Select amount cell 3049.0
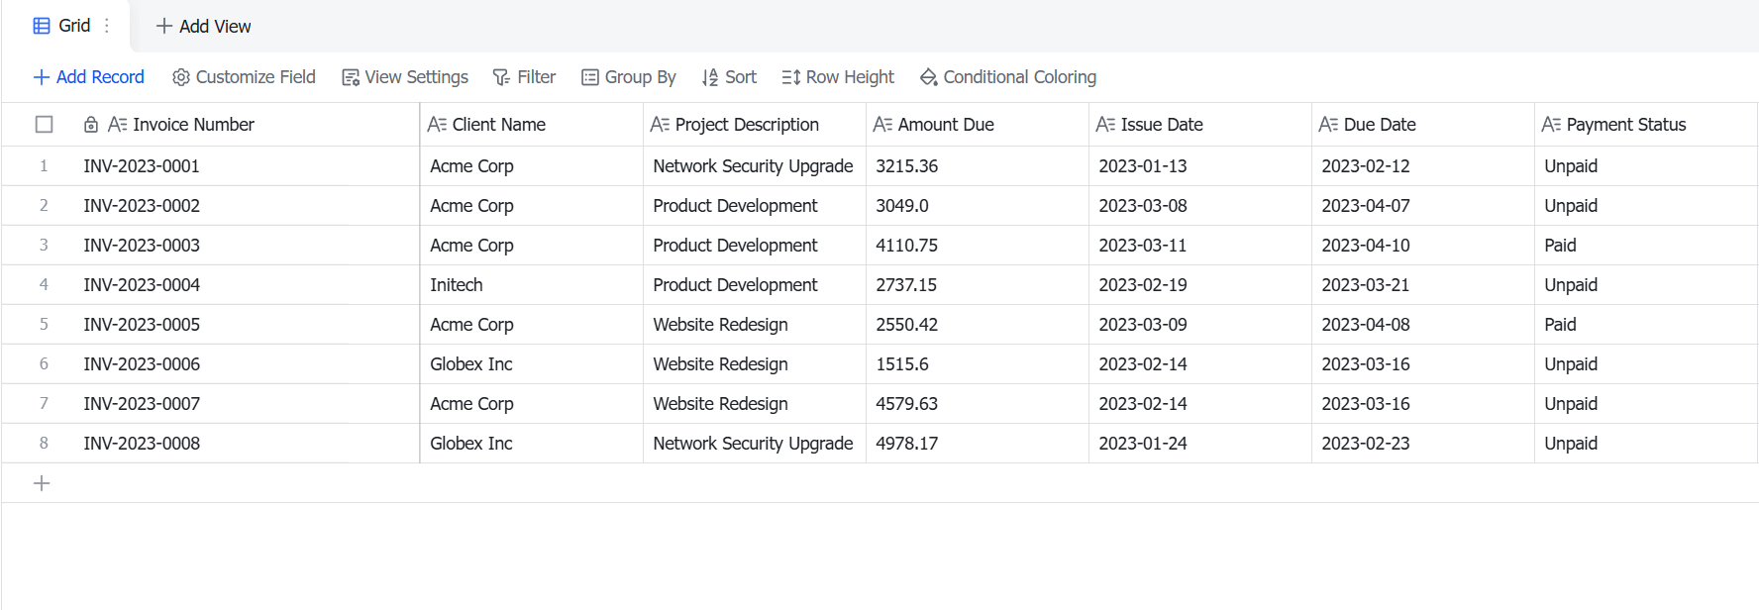This screenshot has width=1759, height=610. 978,206
